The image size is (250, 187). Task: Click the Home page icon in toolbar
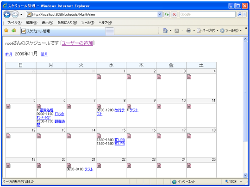[165, 30]
